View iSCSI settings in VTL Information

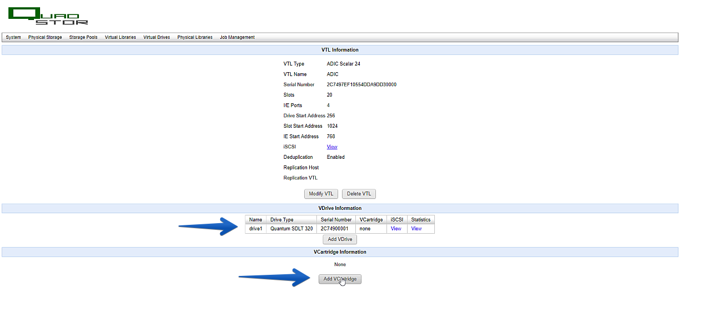332,147
